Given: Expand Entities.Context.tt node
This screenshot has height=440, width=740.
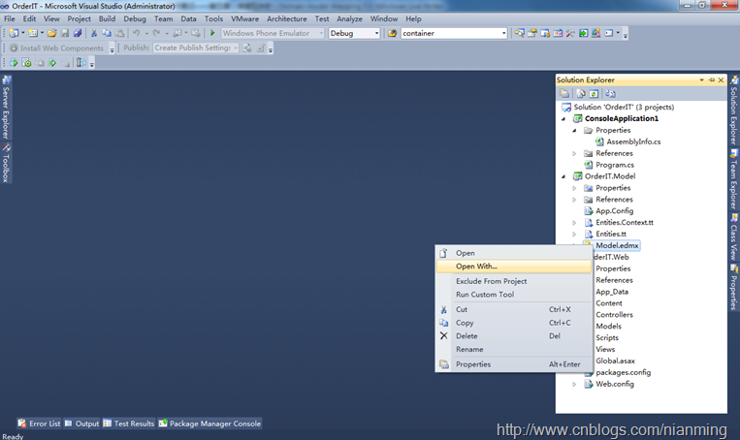Looking at the screenshot, I should click(x=574, y=223).
